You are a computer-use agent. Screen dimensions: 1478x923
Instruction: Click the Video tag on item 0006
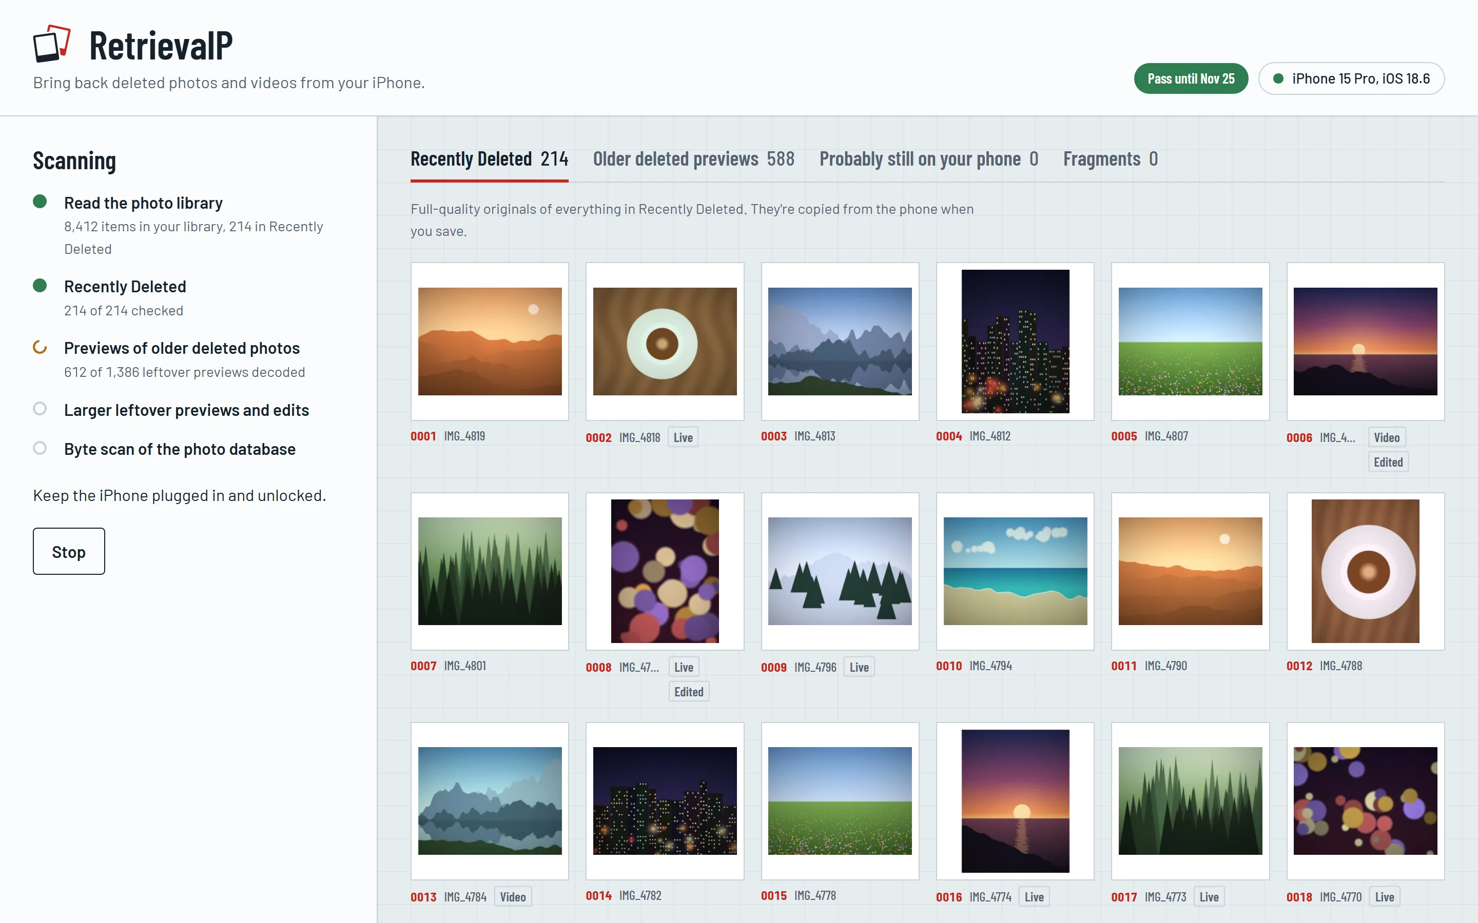(1386, 437)
